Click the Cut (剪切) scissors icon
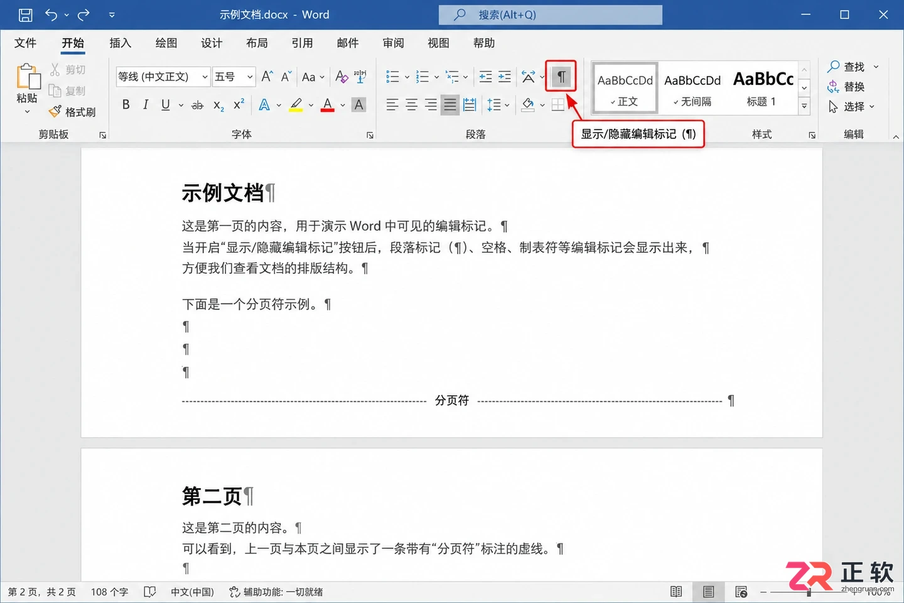This screenshot has height=603, width=904. [55, 70]
